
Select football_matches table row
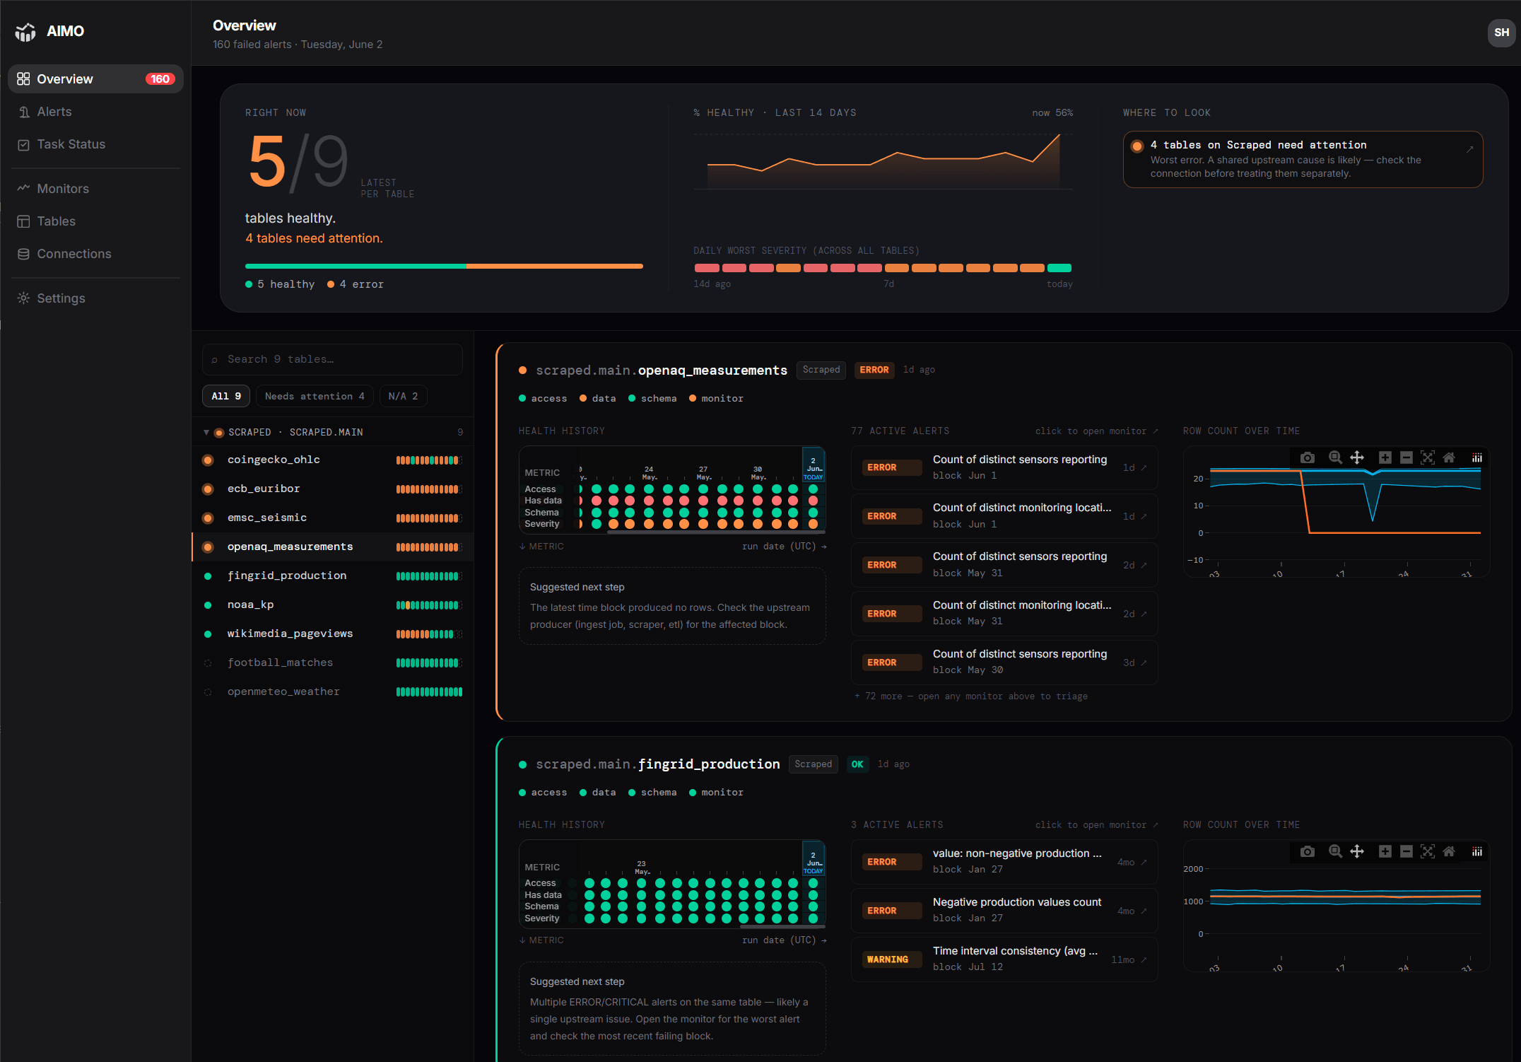(x=333, y=663)
